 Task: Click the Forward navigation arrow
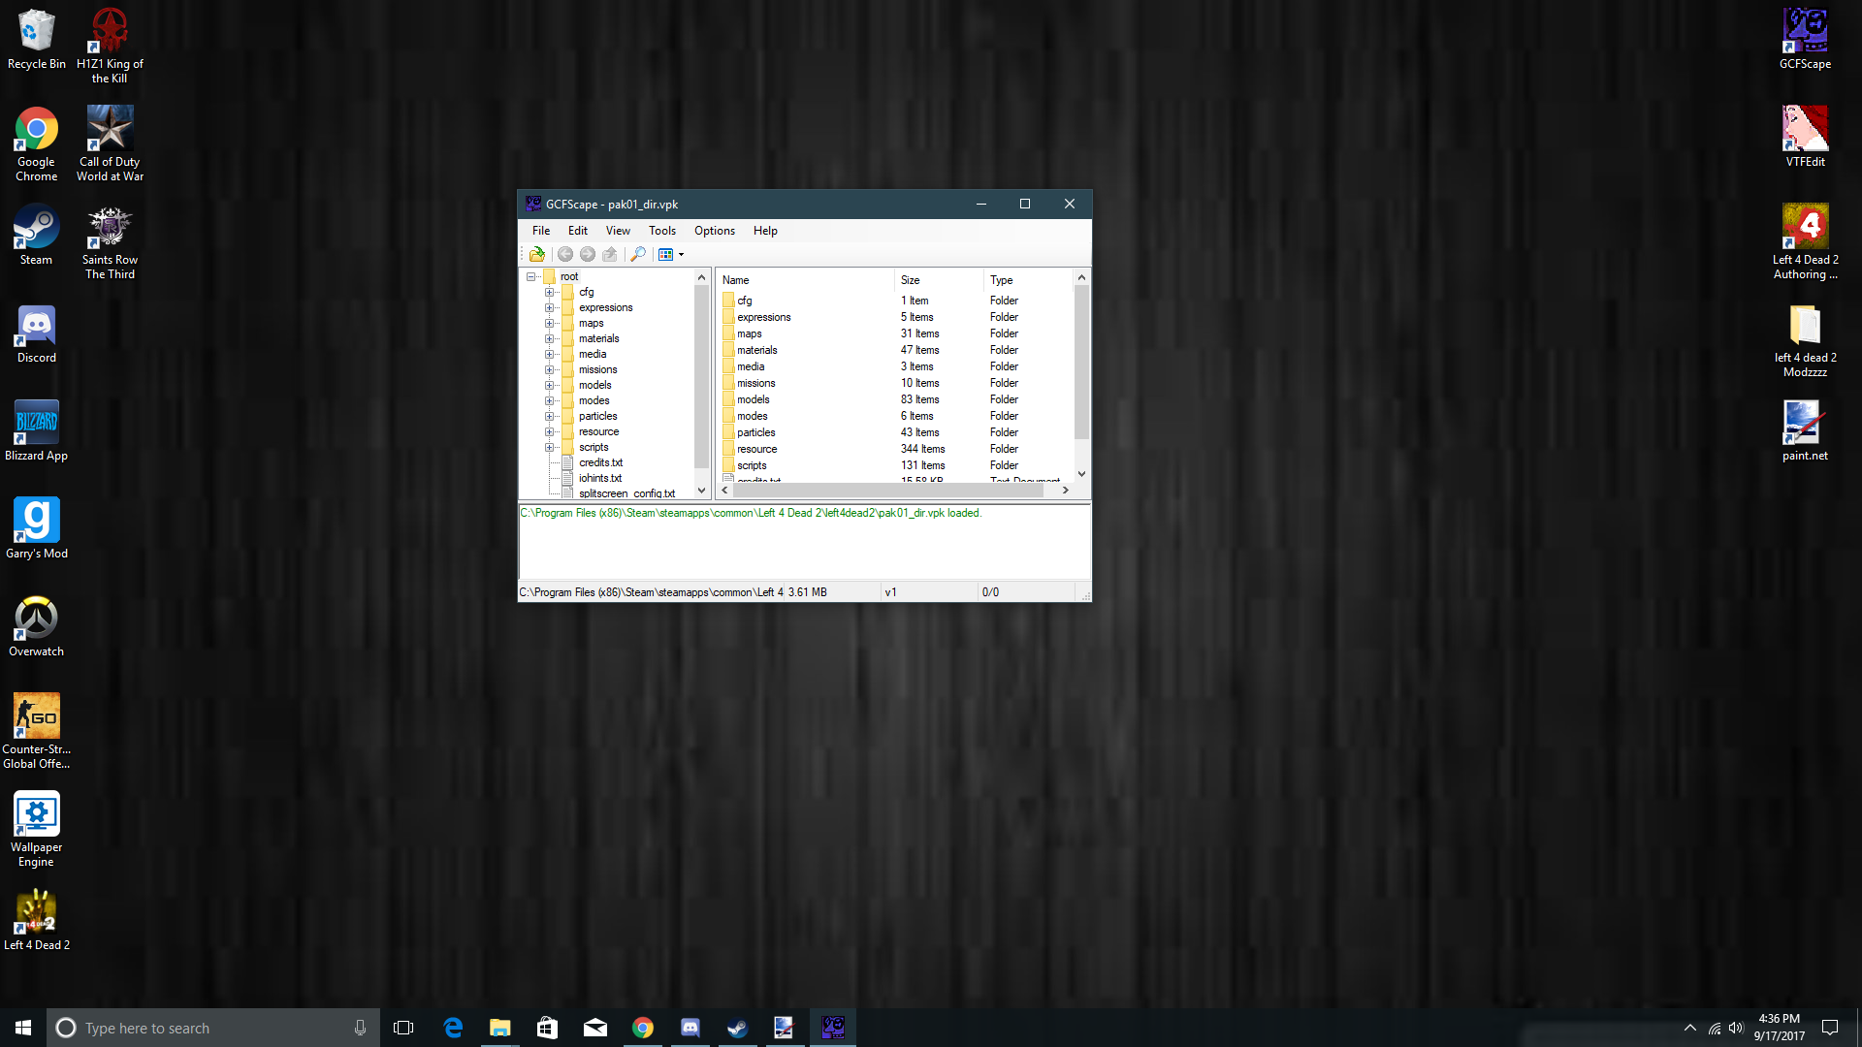[588, 254]
